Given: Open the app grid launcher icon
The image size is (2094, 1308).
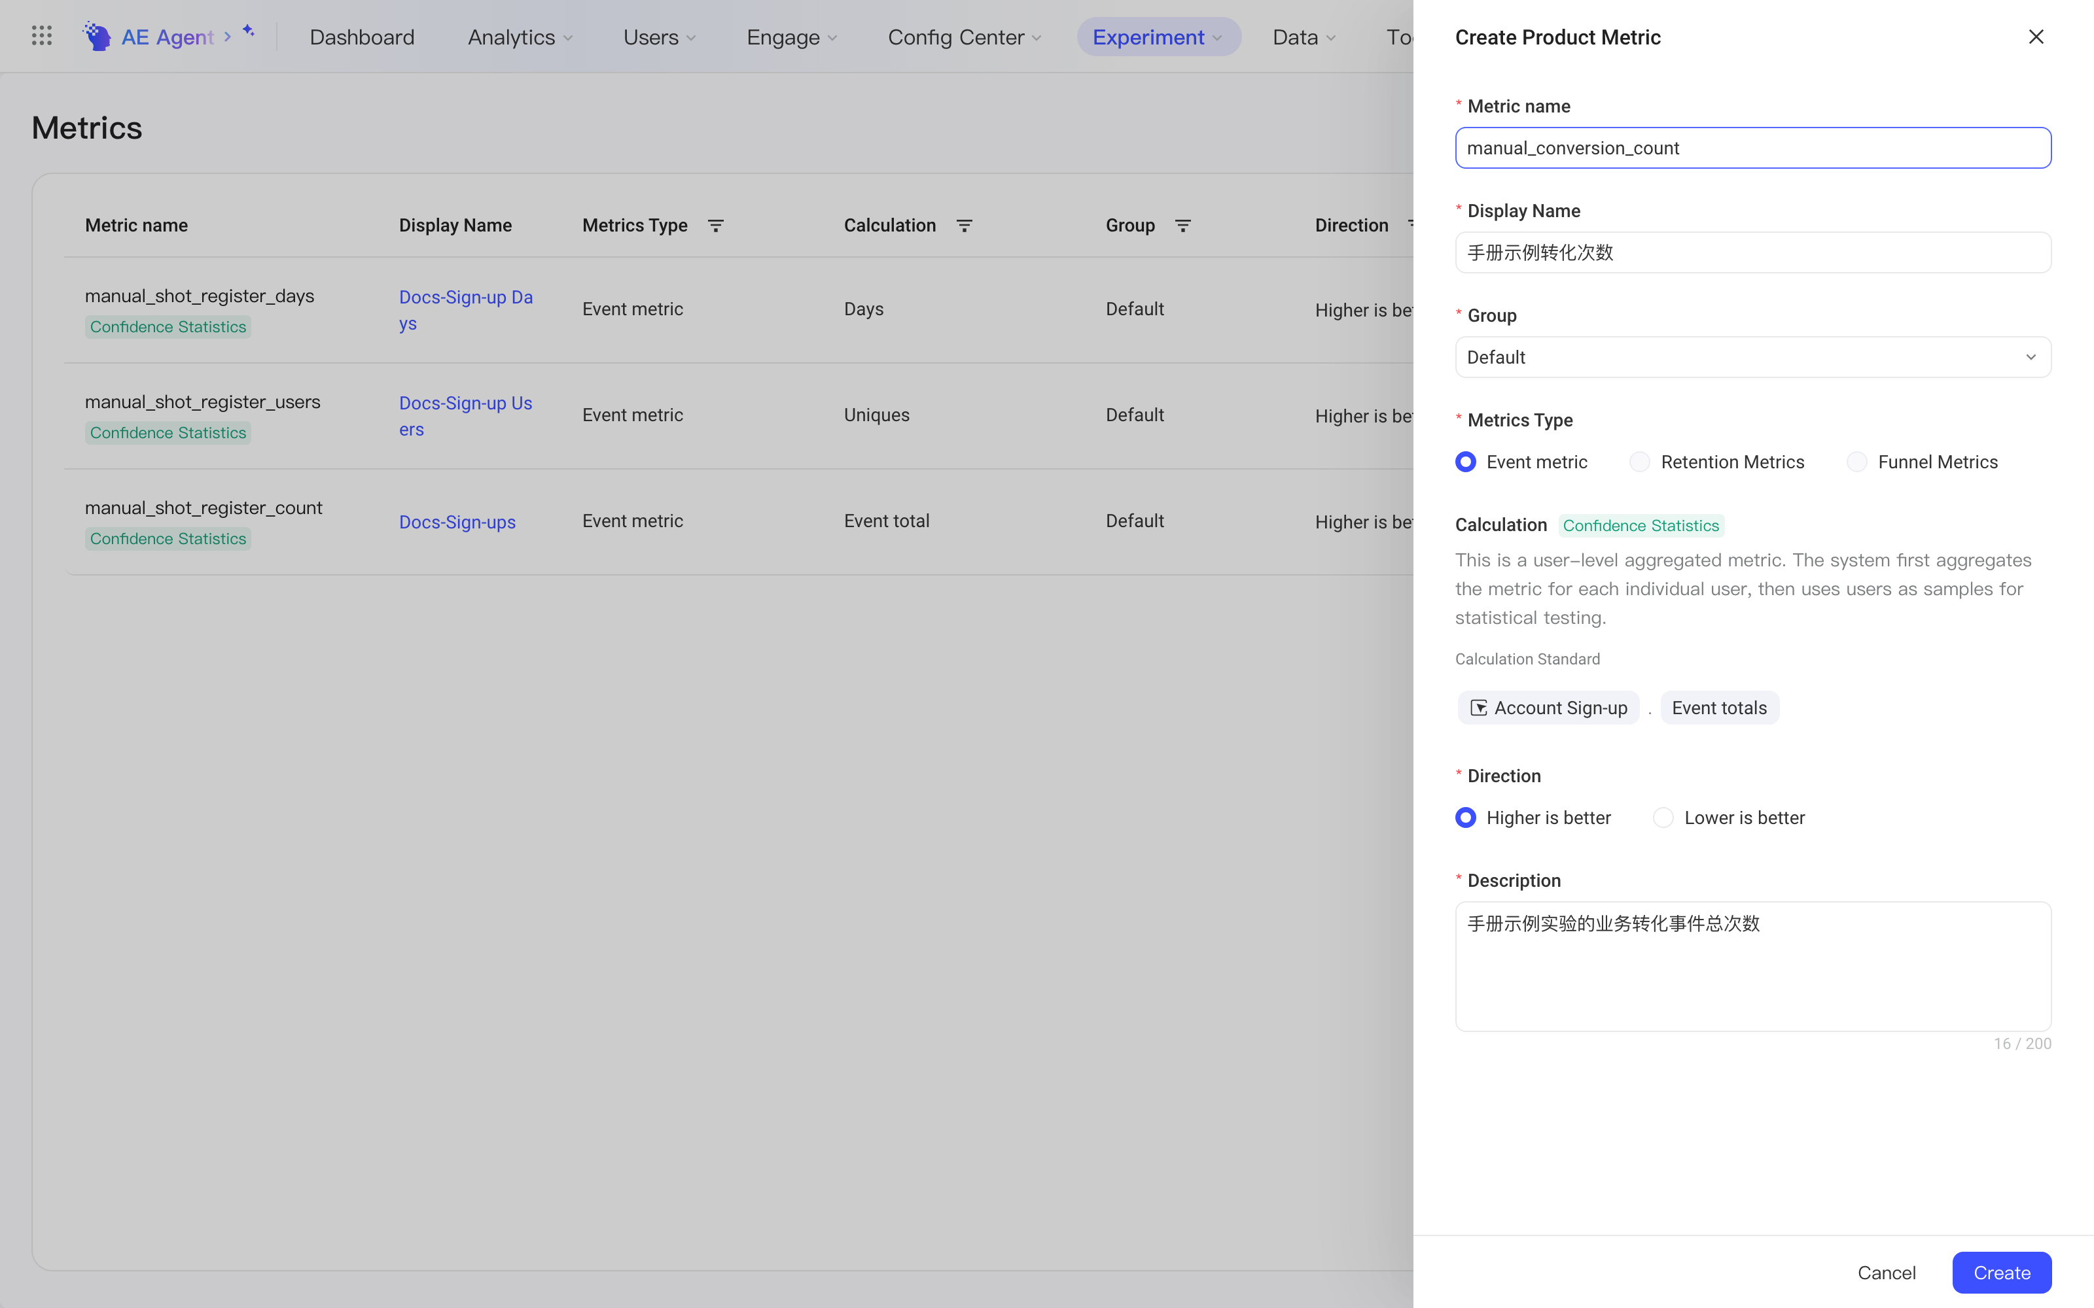Looking at the screenshot, I should 41,37.
